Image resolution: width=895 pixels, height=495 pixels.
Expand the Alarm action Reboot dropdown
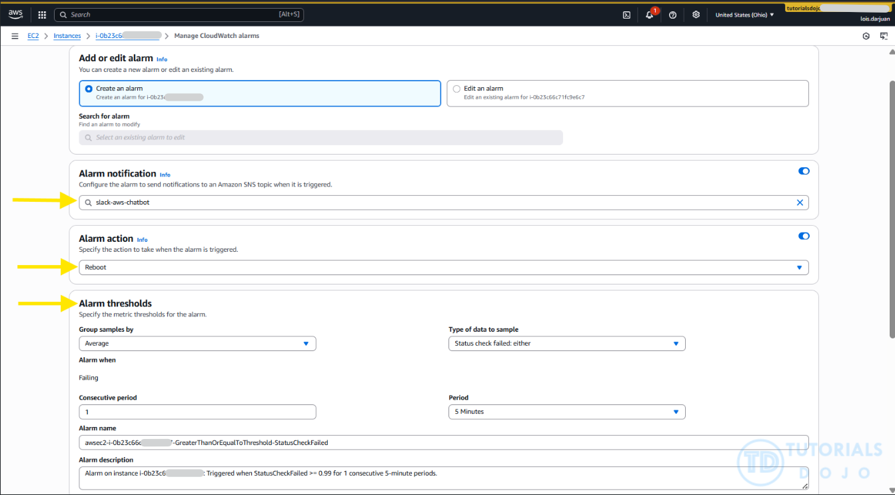click(443, 267)
